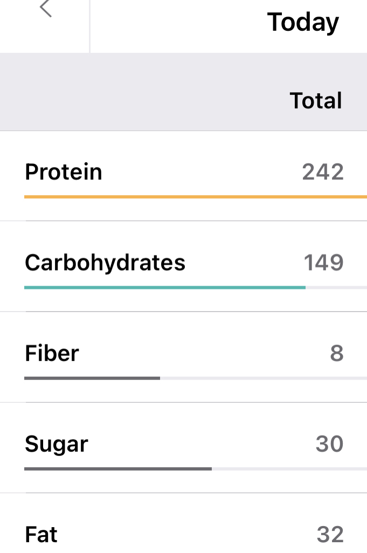Open the Carbohydrates row label
This screenshot has width=367, height=553.
pos(105,262)
